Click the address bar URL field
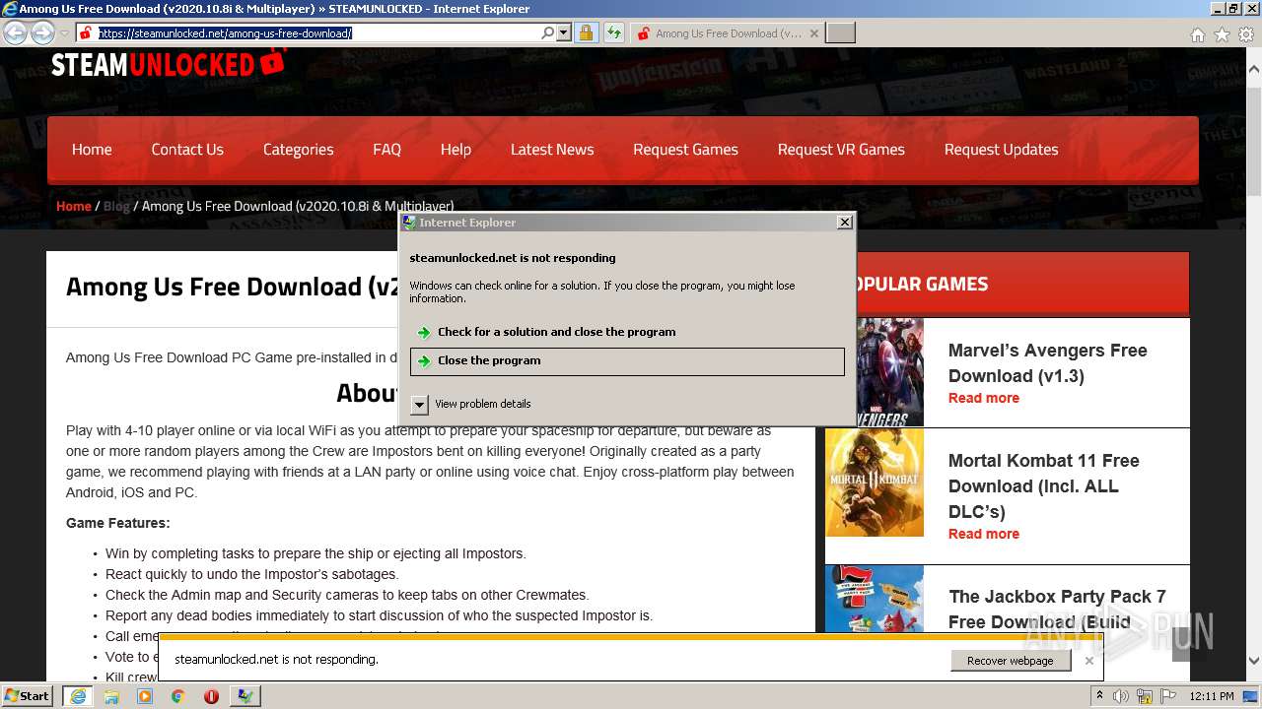Viewport: 1262px width, 709px height. click(x=317, y=33)
